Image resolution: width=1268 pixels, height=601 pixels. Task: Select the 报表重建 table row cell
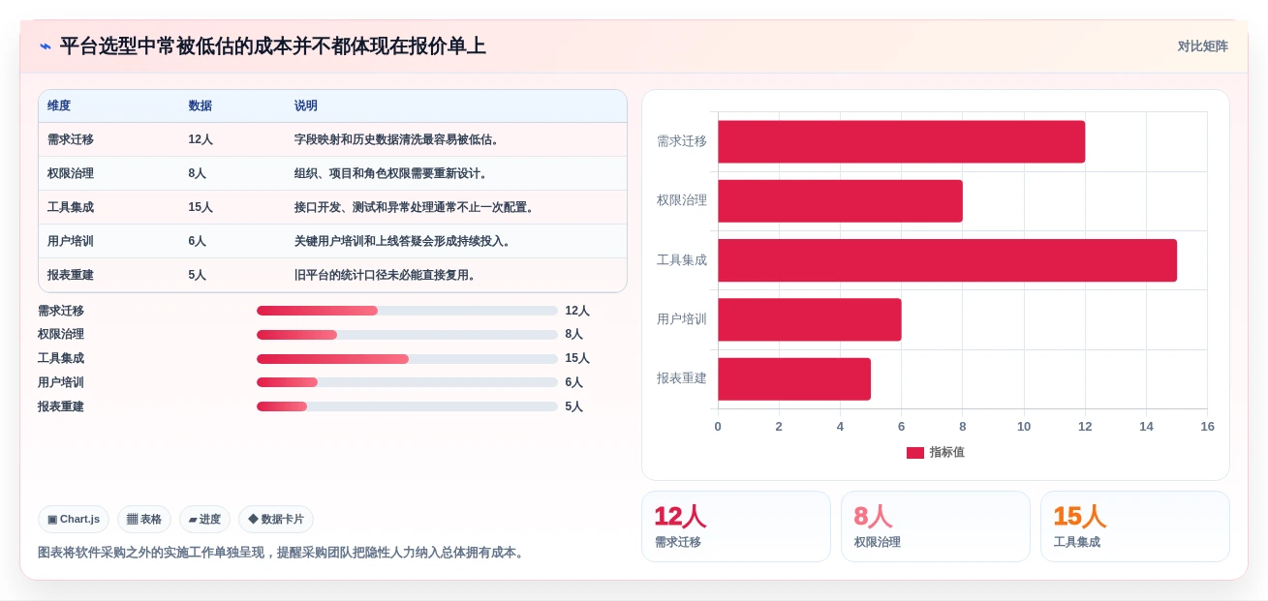pos(71,275)
